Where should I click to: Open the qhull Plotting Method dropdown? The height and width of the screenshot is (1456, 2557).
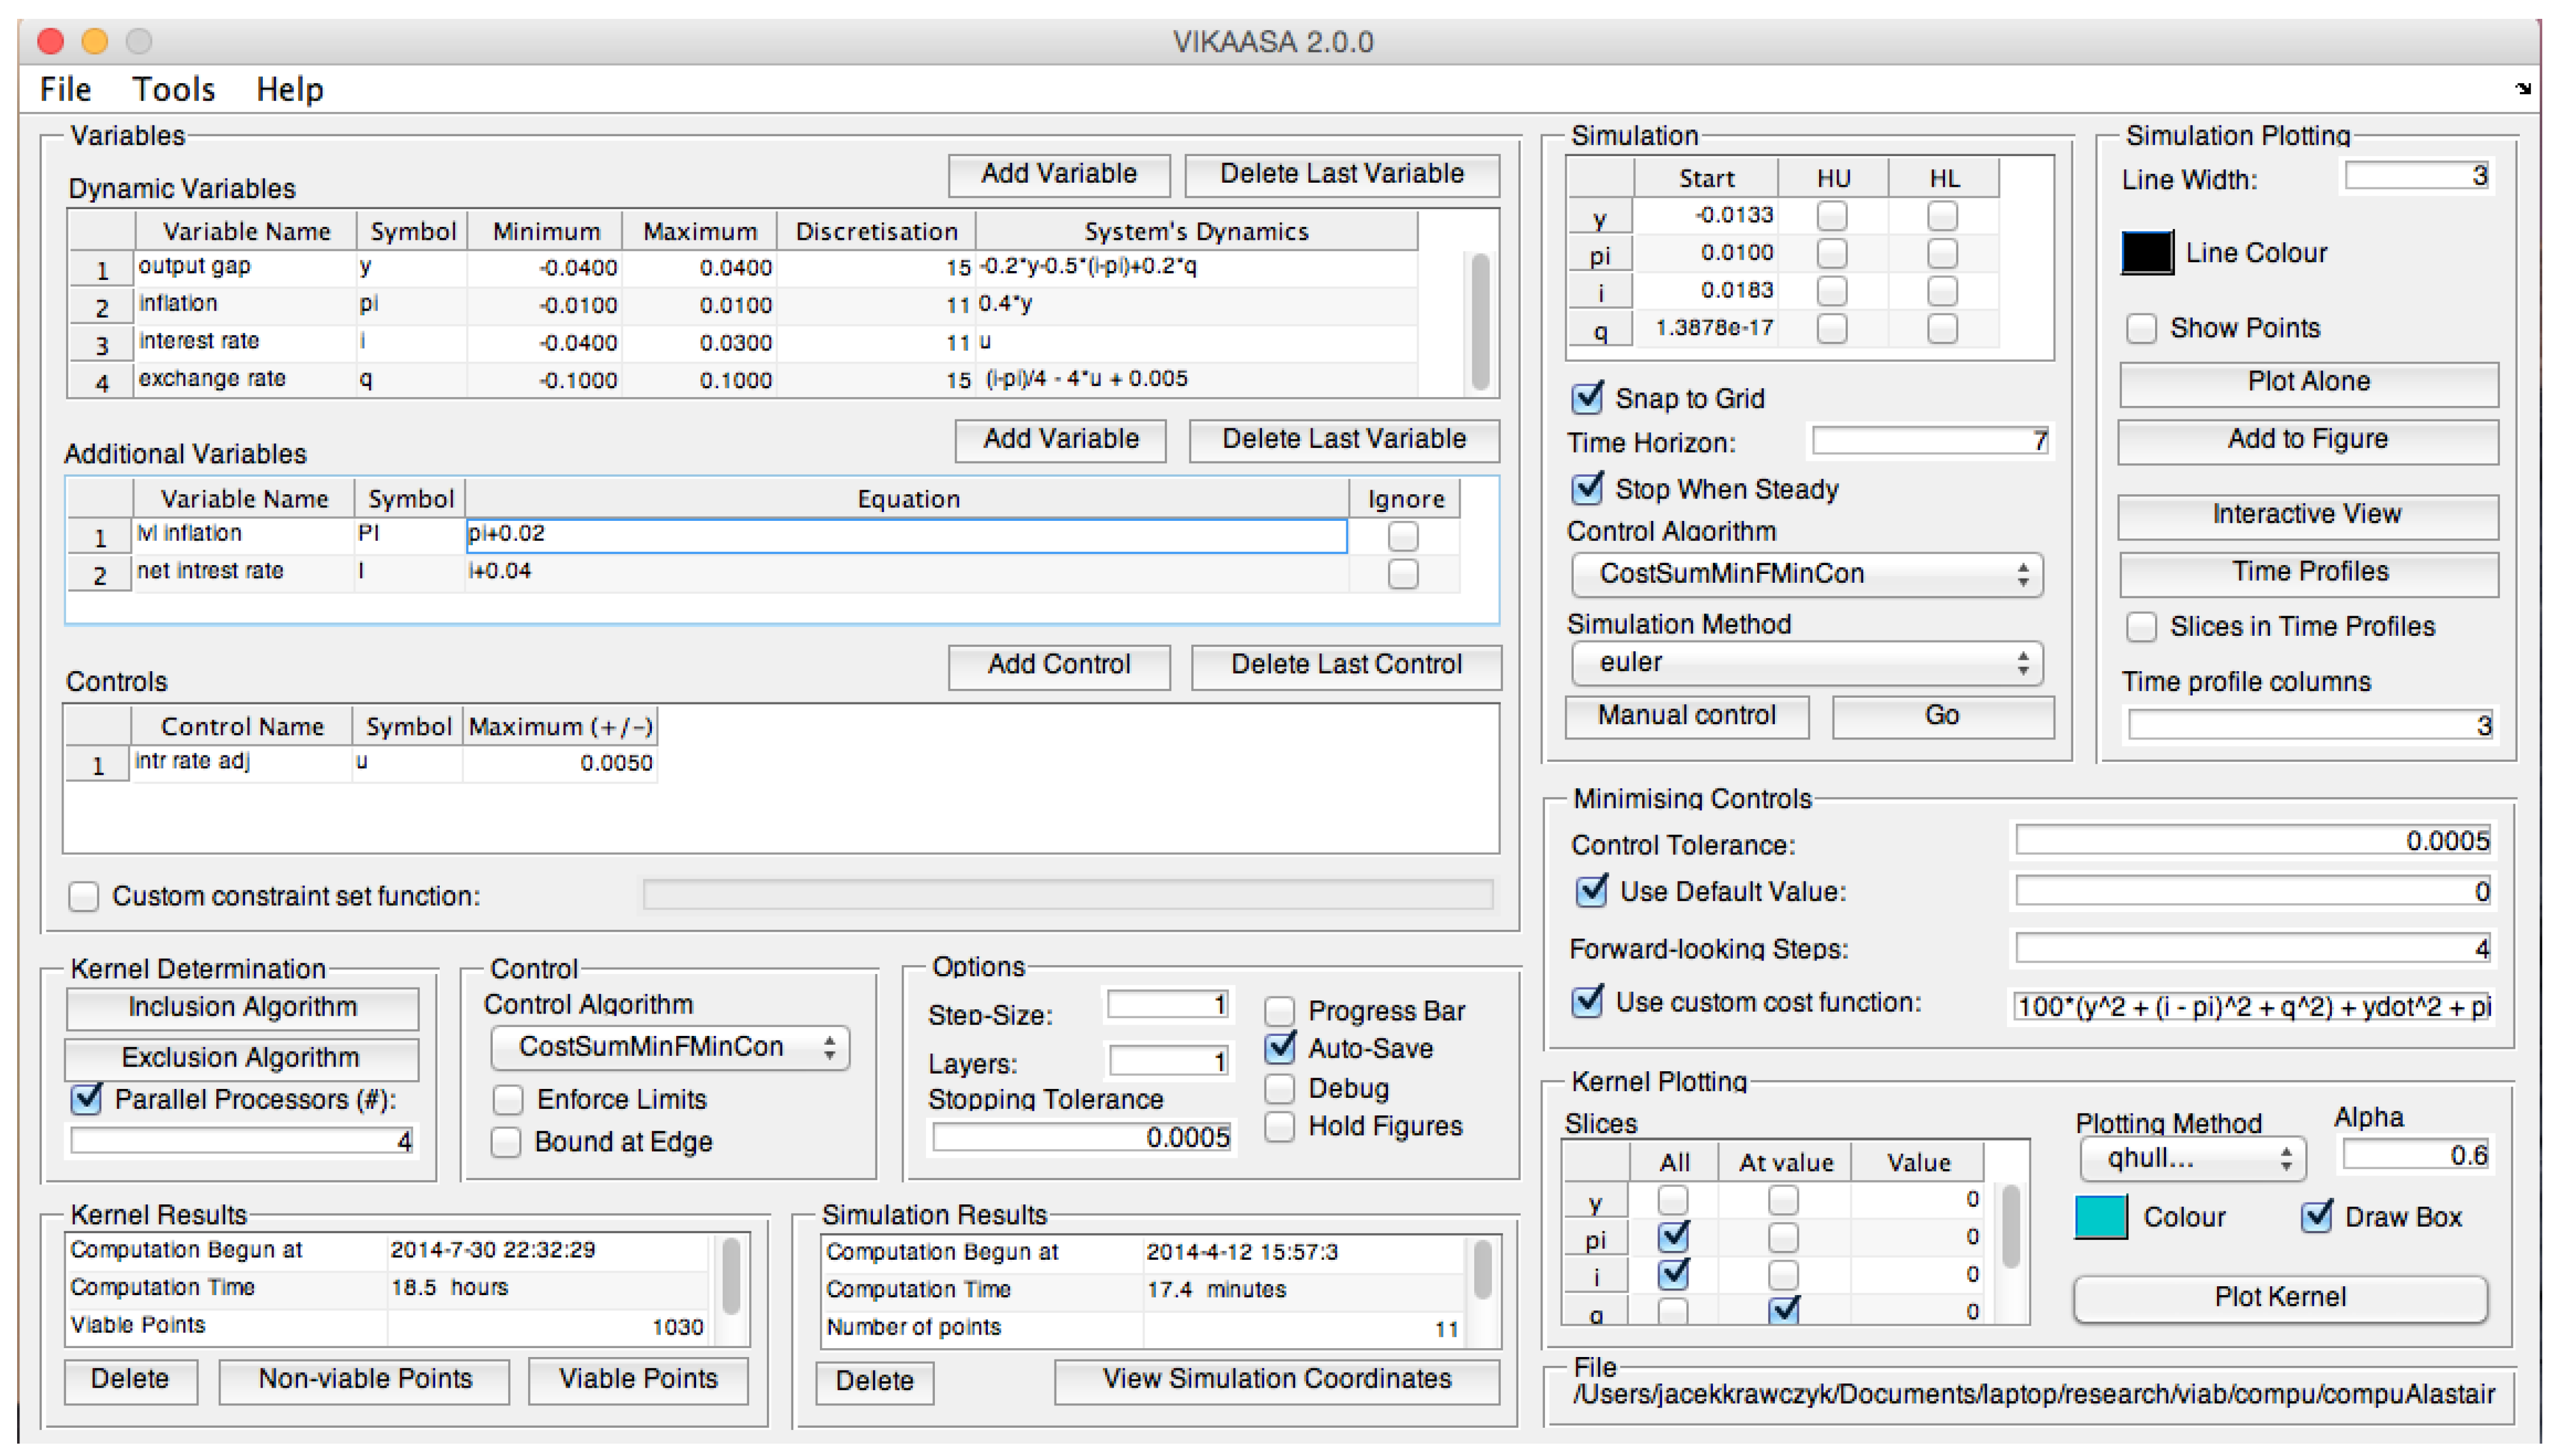click(2193, 1158)
